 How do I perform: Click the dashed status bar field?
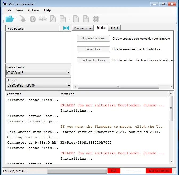coord(133,171)
